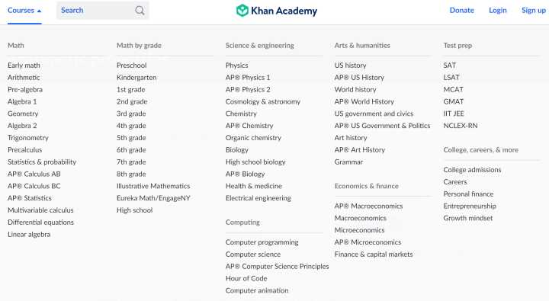Choose Cosmology & astronomy
549x301 pixels.
(263, 101)
